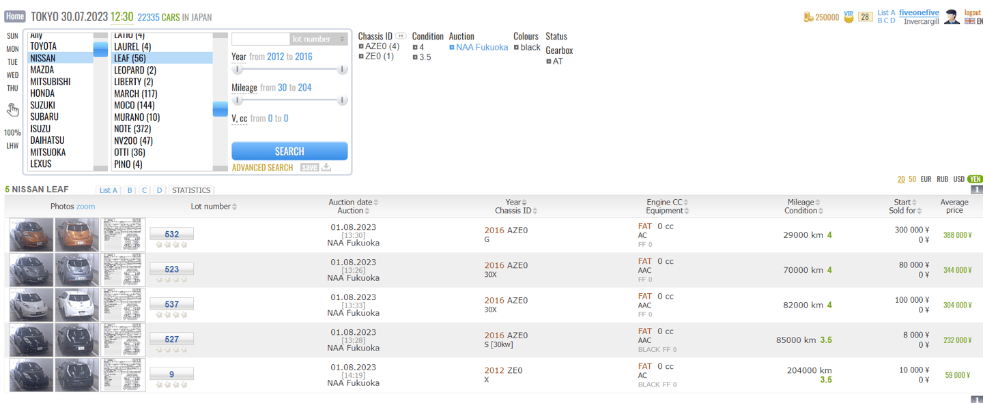Image resolution: width=983 pixels, height=403 pixels.
Task: Sort by Chassis ID column arrows
Action: (x=535, y=211)
